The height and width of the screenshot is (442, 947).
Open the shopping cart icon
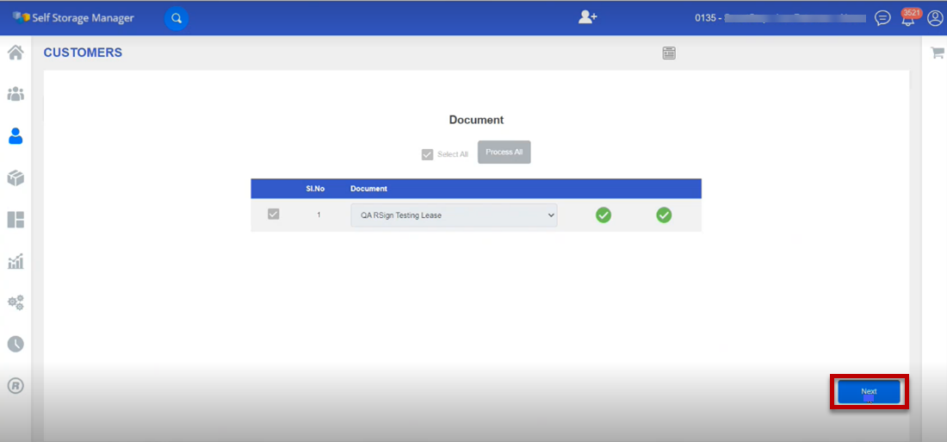click(937, 53)
